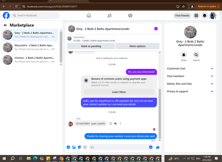Viewport: 222px width, 162px height.
Task: Click More options button
Action: pos(138,46)
